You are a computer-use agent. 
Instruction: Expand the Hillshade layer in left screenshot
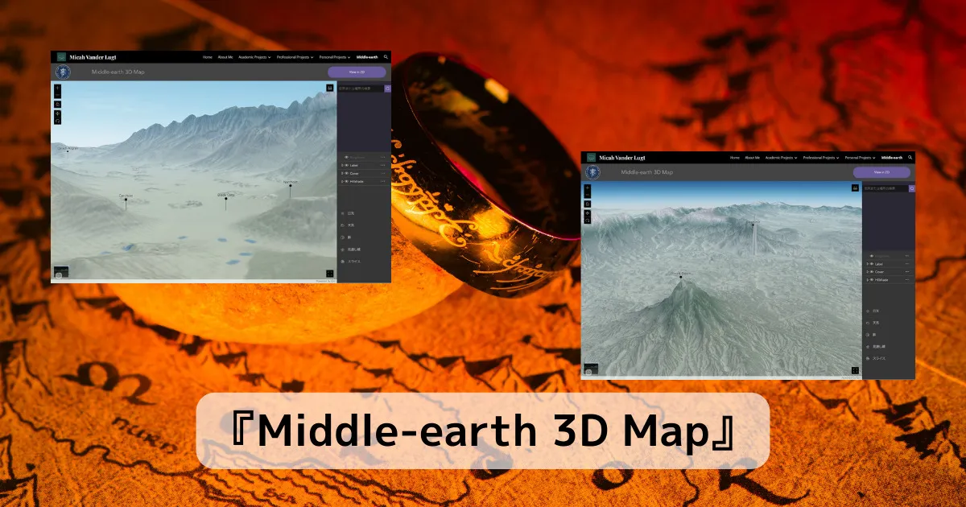(x=342, y=181)
